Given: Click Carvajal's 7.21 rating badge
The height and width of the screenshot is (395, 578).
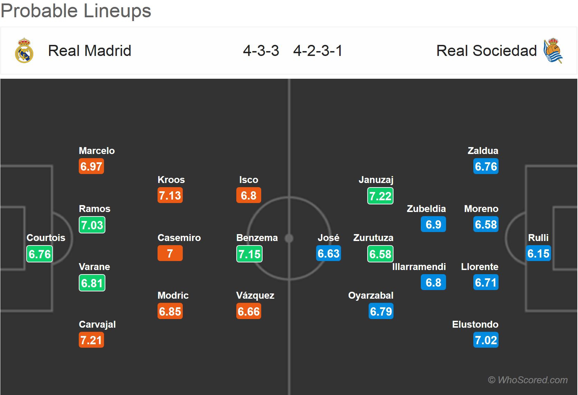Looking at the screenshot, I should click(91, 340).
